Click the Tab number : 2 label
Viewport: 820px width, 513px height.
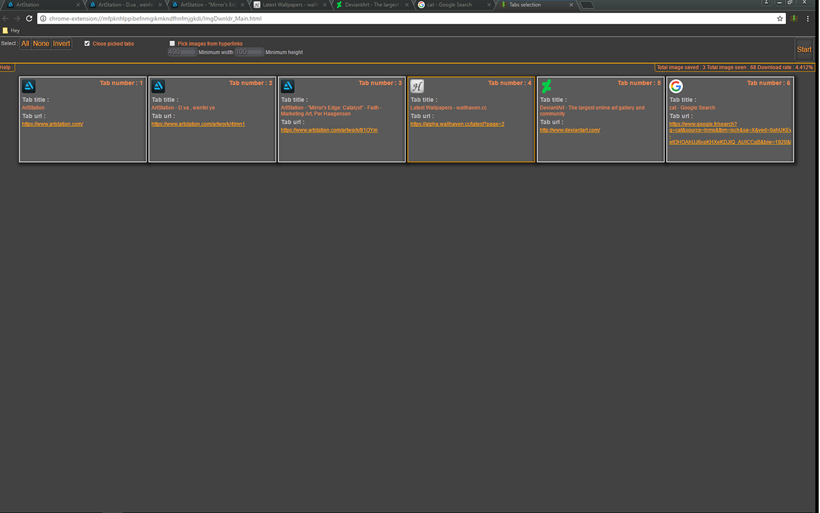[x=250, y=83]
